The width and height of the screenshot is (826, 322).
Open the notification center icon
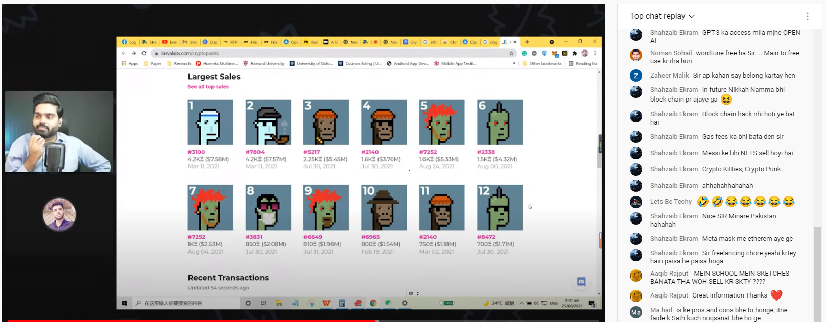pos(592,304)
